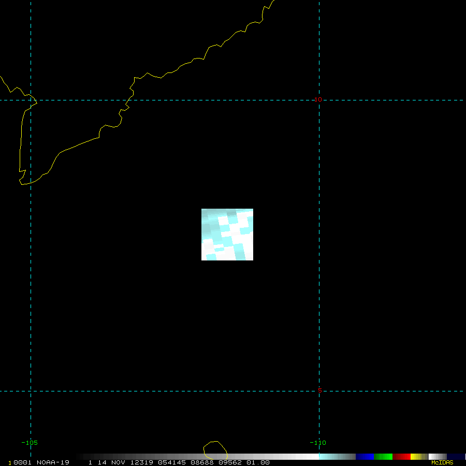Select the red segment of the color bar
Image resolution: width=466 pixels, height=466 pixels.
click(x=401, y=457)
